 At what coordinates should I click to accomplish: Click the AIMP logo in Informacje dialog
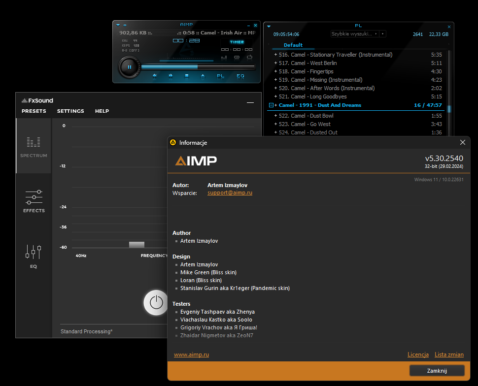pos(196,161)
